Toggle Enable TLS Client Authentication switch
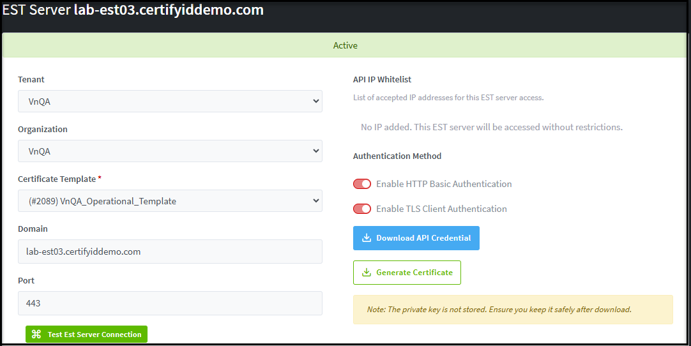The image size is (691, 346). coord(362,209)
